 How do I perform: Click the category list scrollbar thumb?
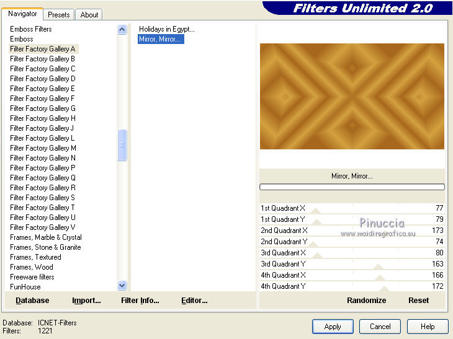pos(122,145)
